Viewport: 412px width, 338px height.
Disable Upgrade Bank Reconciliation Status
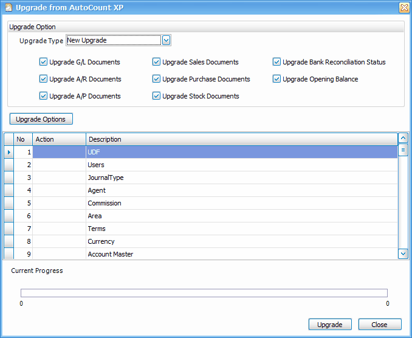pyautogui.click(x=277, y=62)
